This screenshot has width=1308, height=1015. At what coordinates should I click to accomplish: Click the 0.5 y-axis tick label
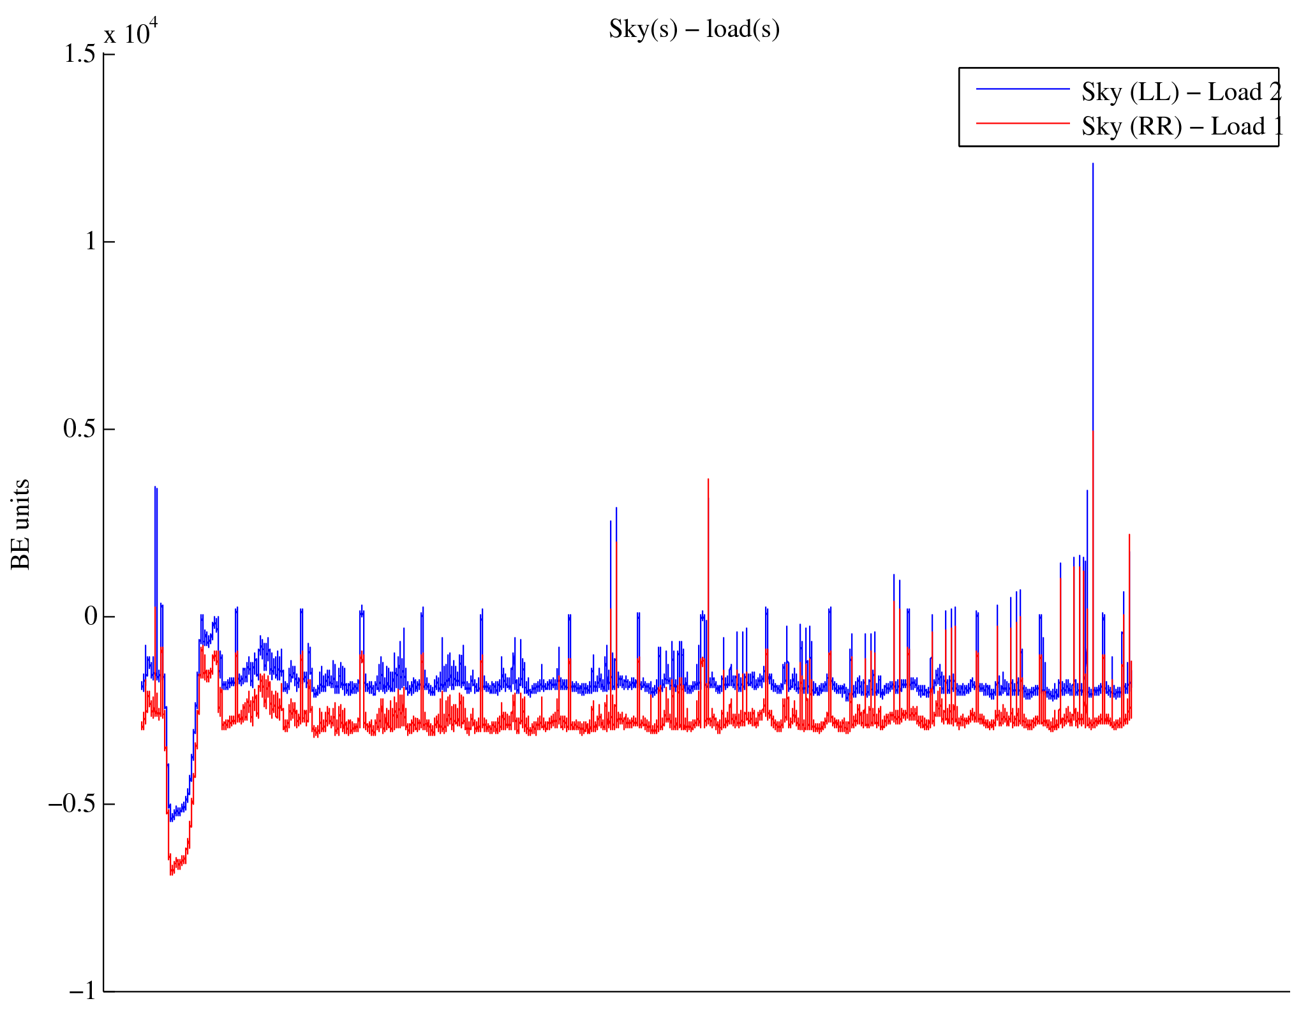80,429
